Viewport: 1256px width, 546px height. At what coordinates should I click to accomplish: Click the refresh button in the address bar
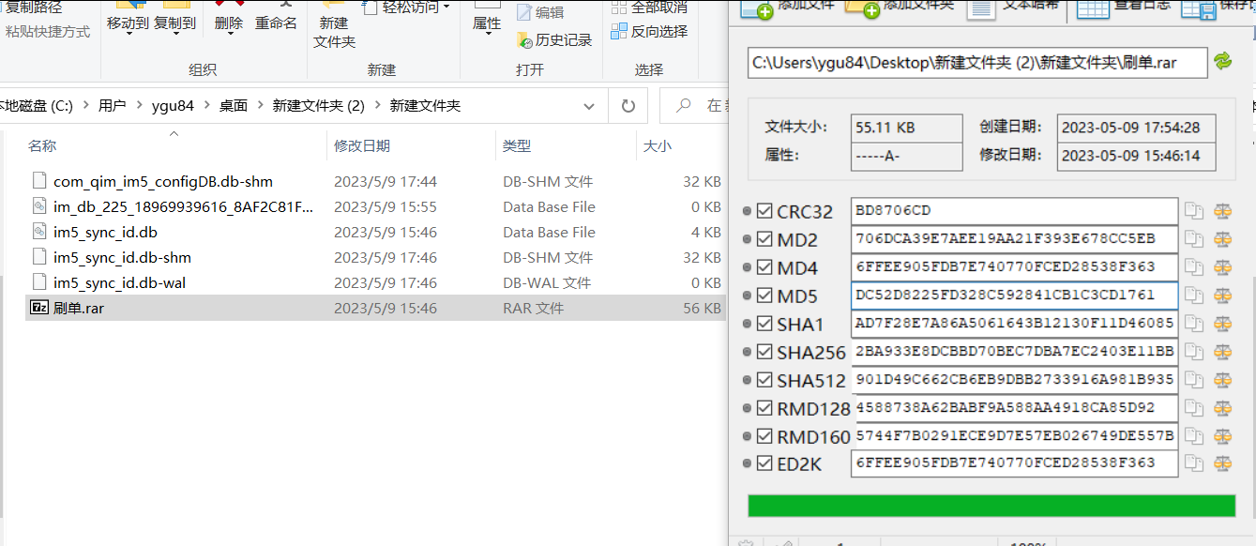tap(628, 105)
